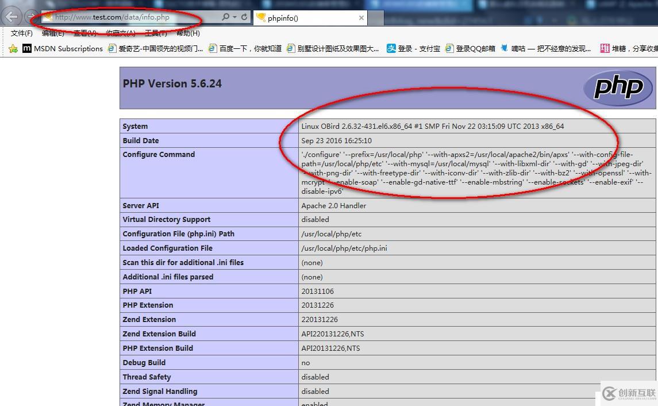The width and height of the screenshot is (658, 406).
Task: Click the Loaded Configuration File label
Action: (167, 248)
